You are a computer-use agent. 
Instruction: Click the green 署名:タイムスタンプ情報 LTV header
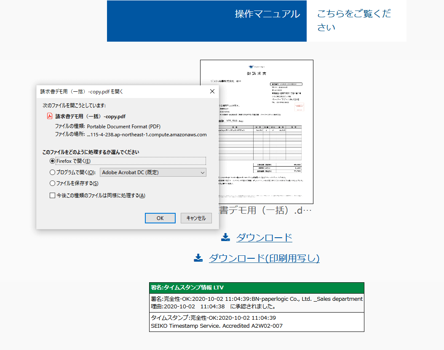click(256, 288)
